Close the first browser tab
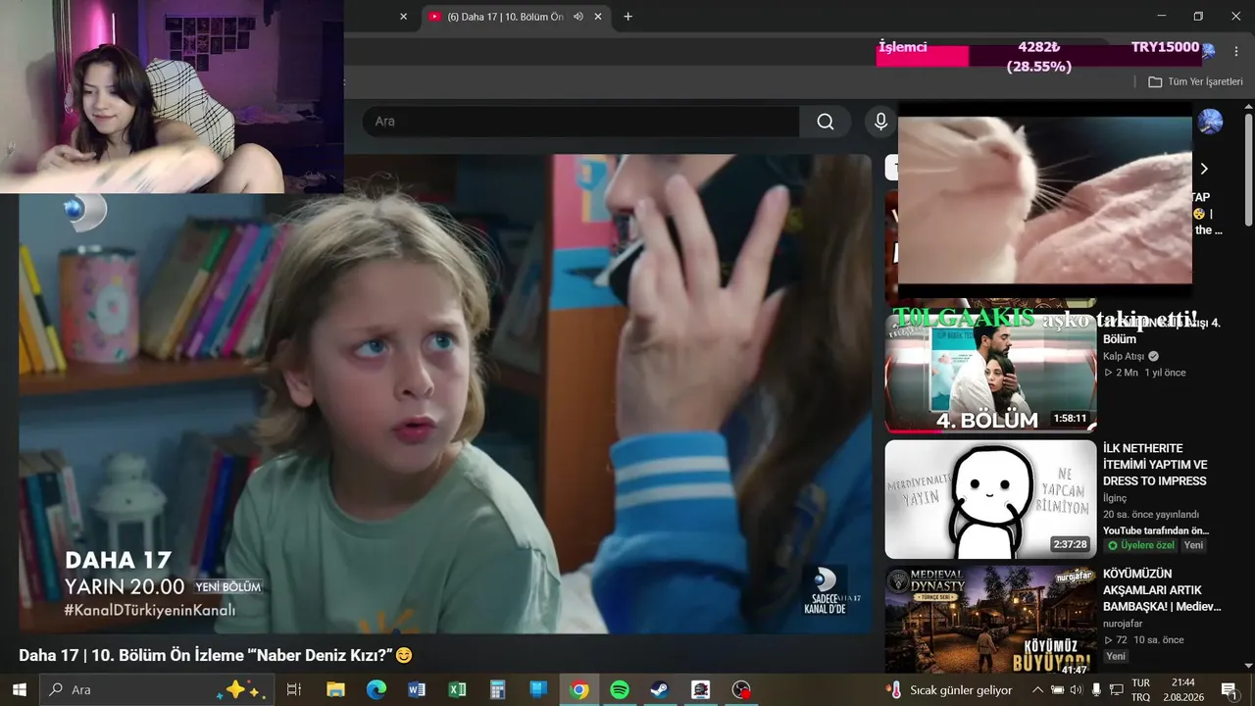 (x=403, y=17)
